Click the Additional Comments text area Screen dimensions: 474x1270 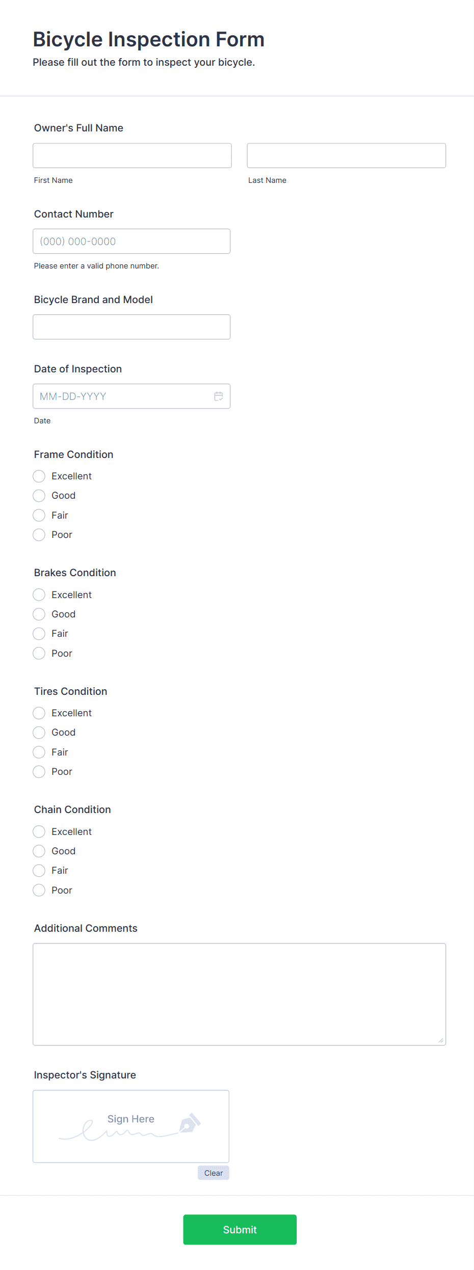tap(239, 993)
